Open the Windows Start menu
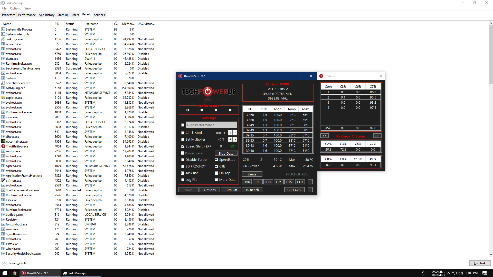The width and height of the screenshot is (493, 277). click(4, 273)
